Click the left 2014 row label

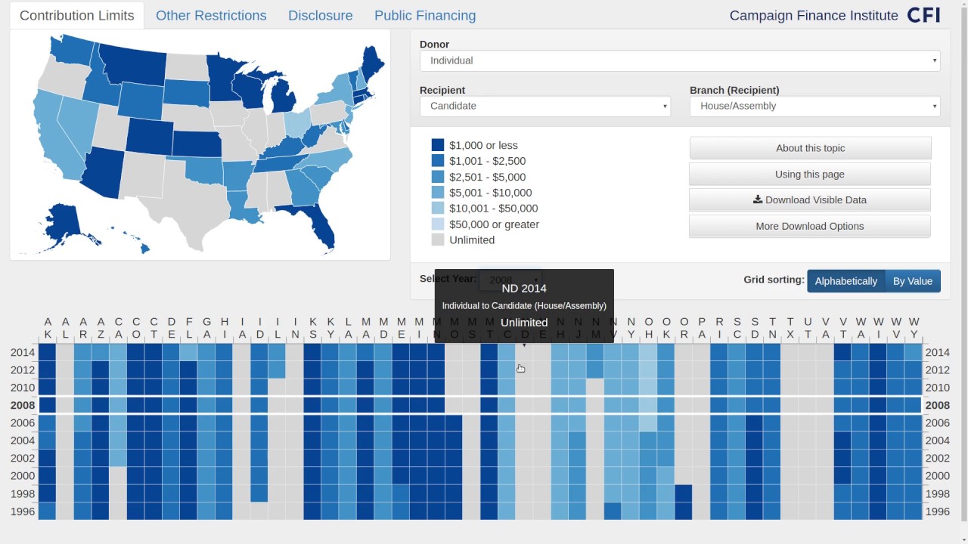pyautogui.click(x=23, y=352)
